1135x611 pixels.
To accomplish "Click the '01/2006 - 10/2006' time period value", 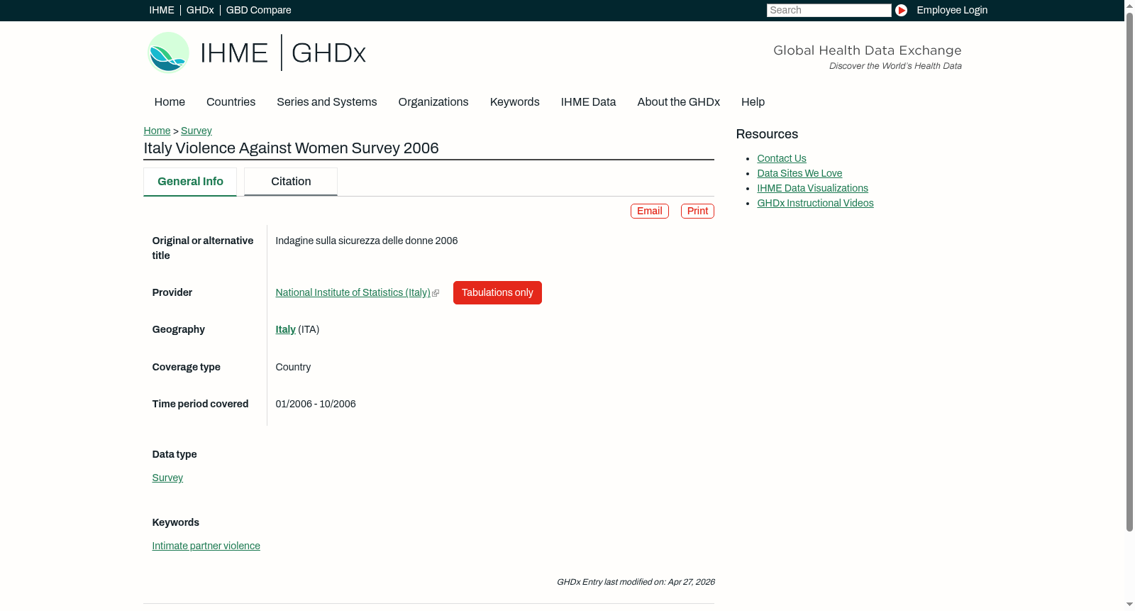I will (316, 404).
